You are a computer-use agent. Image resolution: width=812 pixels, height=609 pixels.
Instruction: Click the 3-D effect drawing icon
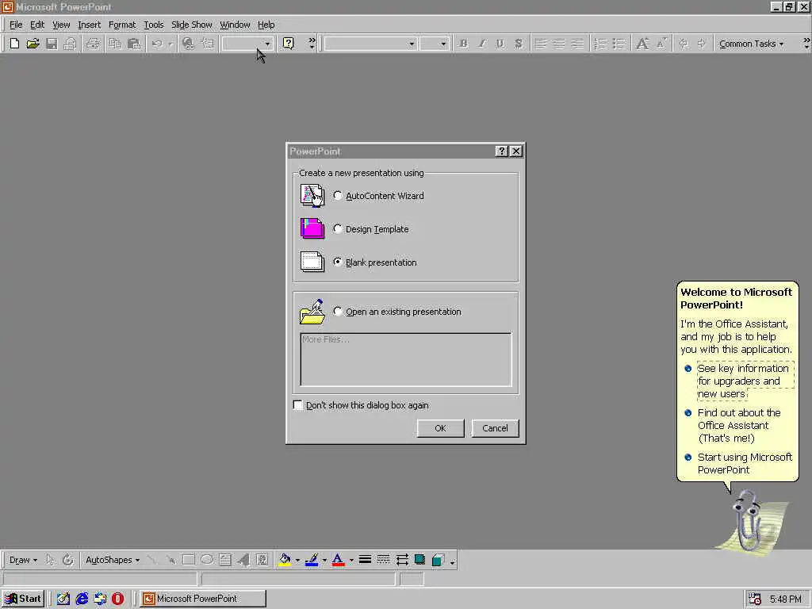coord(438,560)
